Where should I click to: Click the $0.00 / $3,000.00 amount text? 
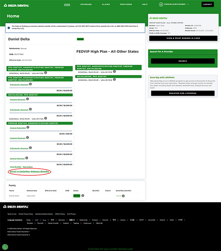pyautogui.click(x=64, y=164)
